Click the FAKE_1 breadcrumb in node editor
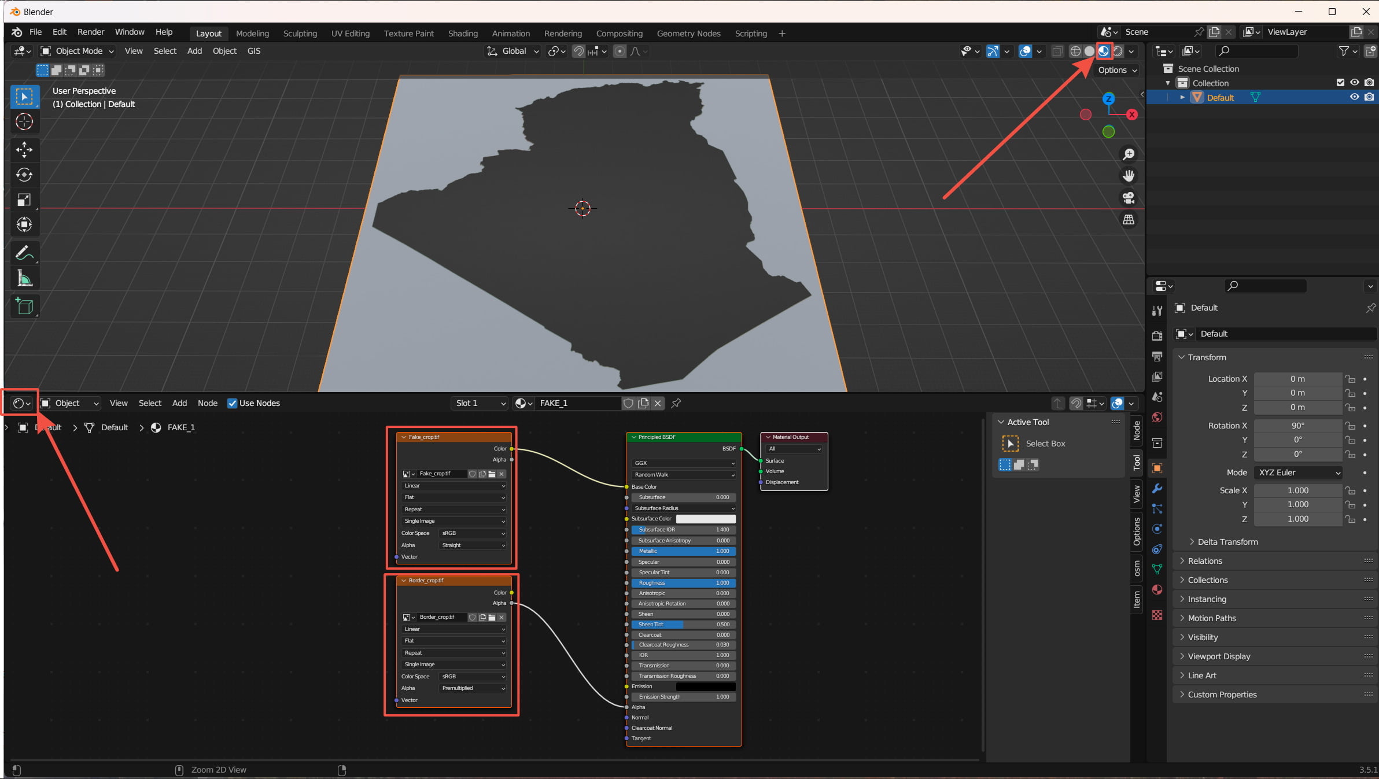This screenshot has width=1379, height=779. click(181, 427)
